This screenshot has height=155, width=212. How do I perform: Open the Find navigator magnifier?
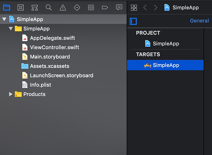click(x=49, y=7)
